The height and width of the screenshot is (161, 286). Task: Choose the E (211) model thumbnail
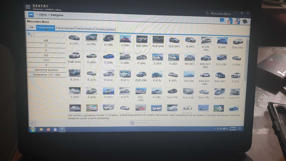[125, 74]
